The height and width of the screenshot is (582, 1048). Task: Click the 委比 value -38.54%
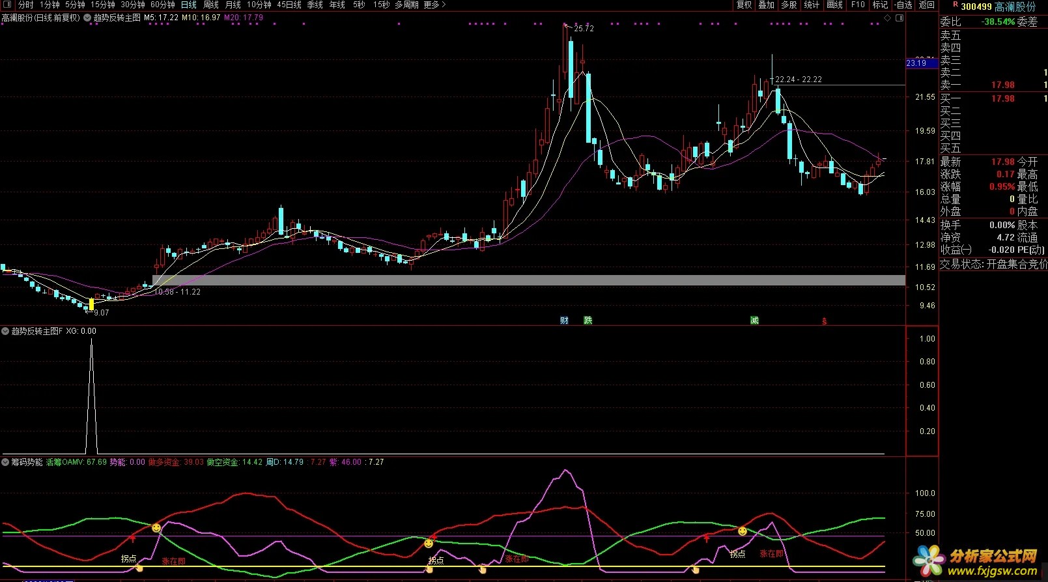click(x=998, y=22)
